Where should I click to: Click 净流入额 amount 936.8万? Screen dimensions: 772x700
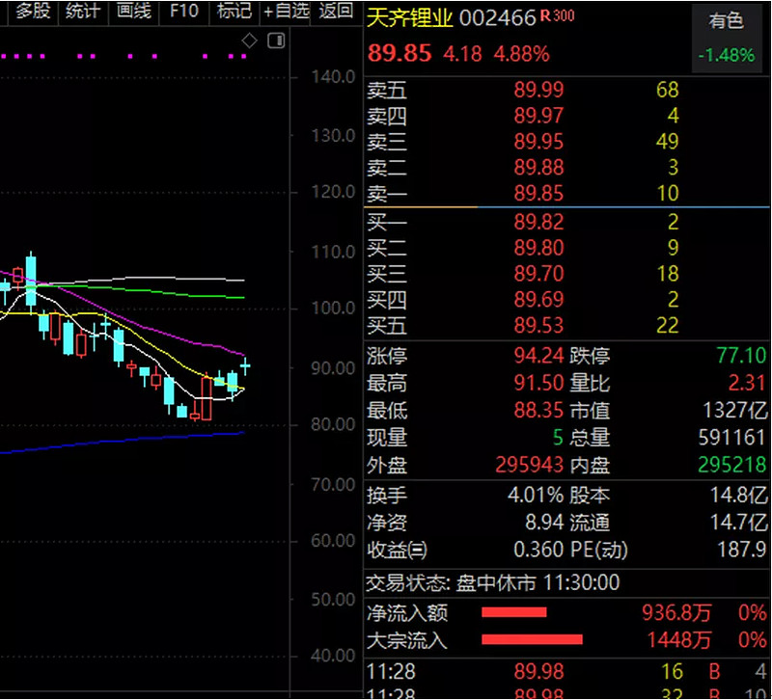click(x=676, y=613)
